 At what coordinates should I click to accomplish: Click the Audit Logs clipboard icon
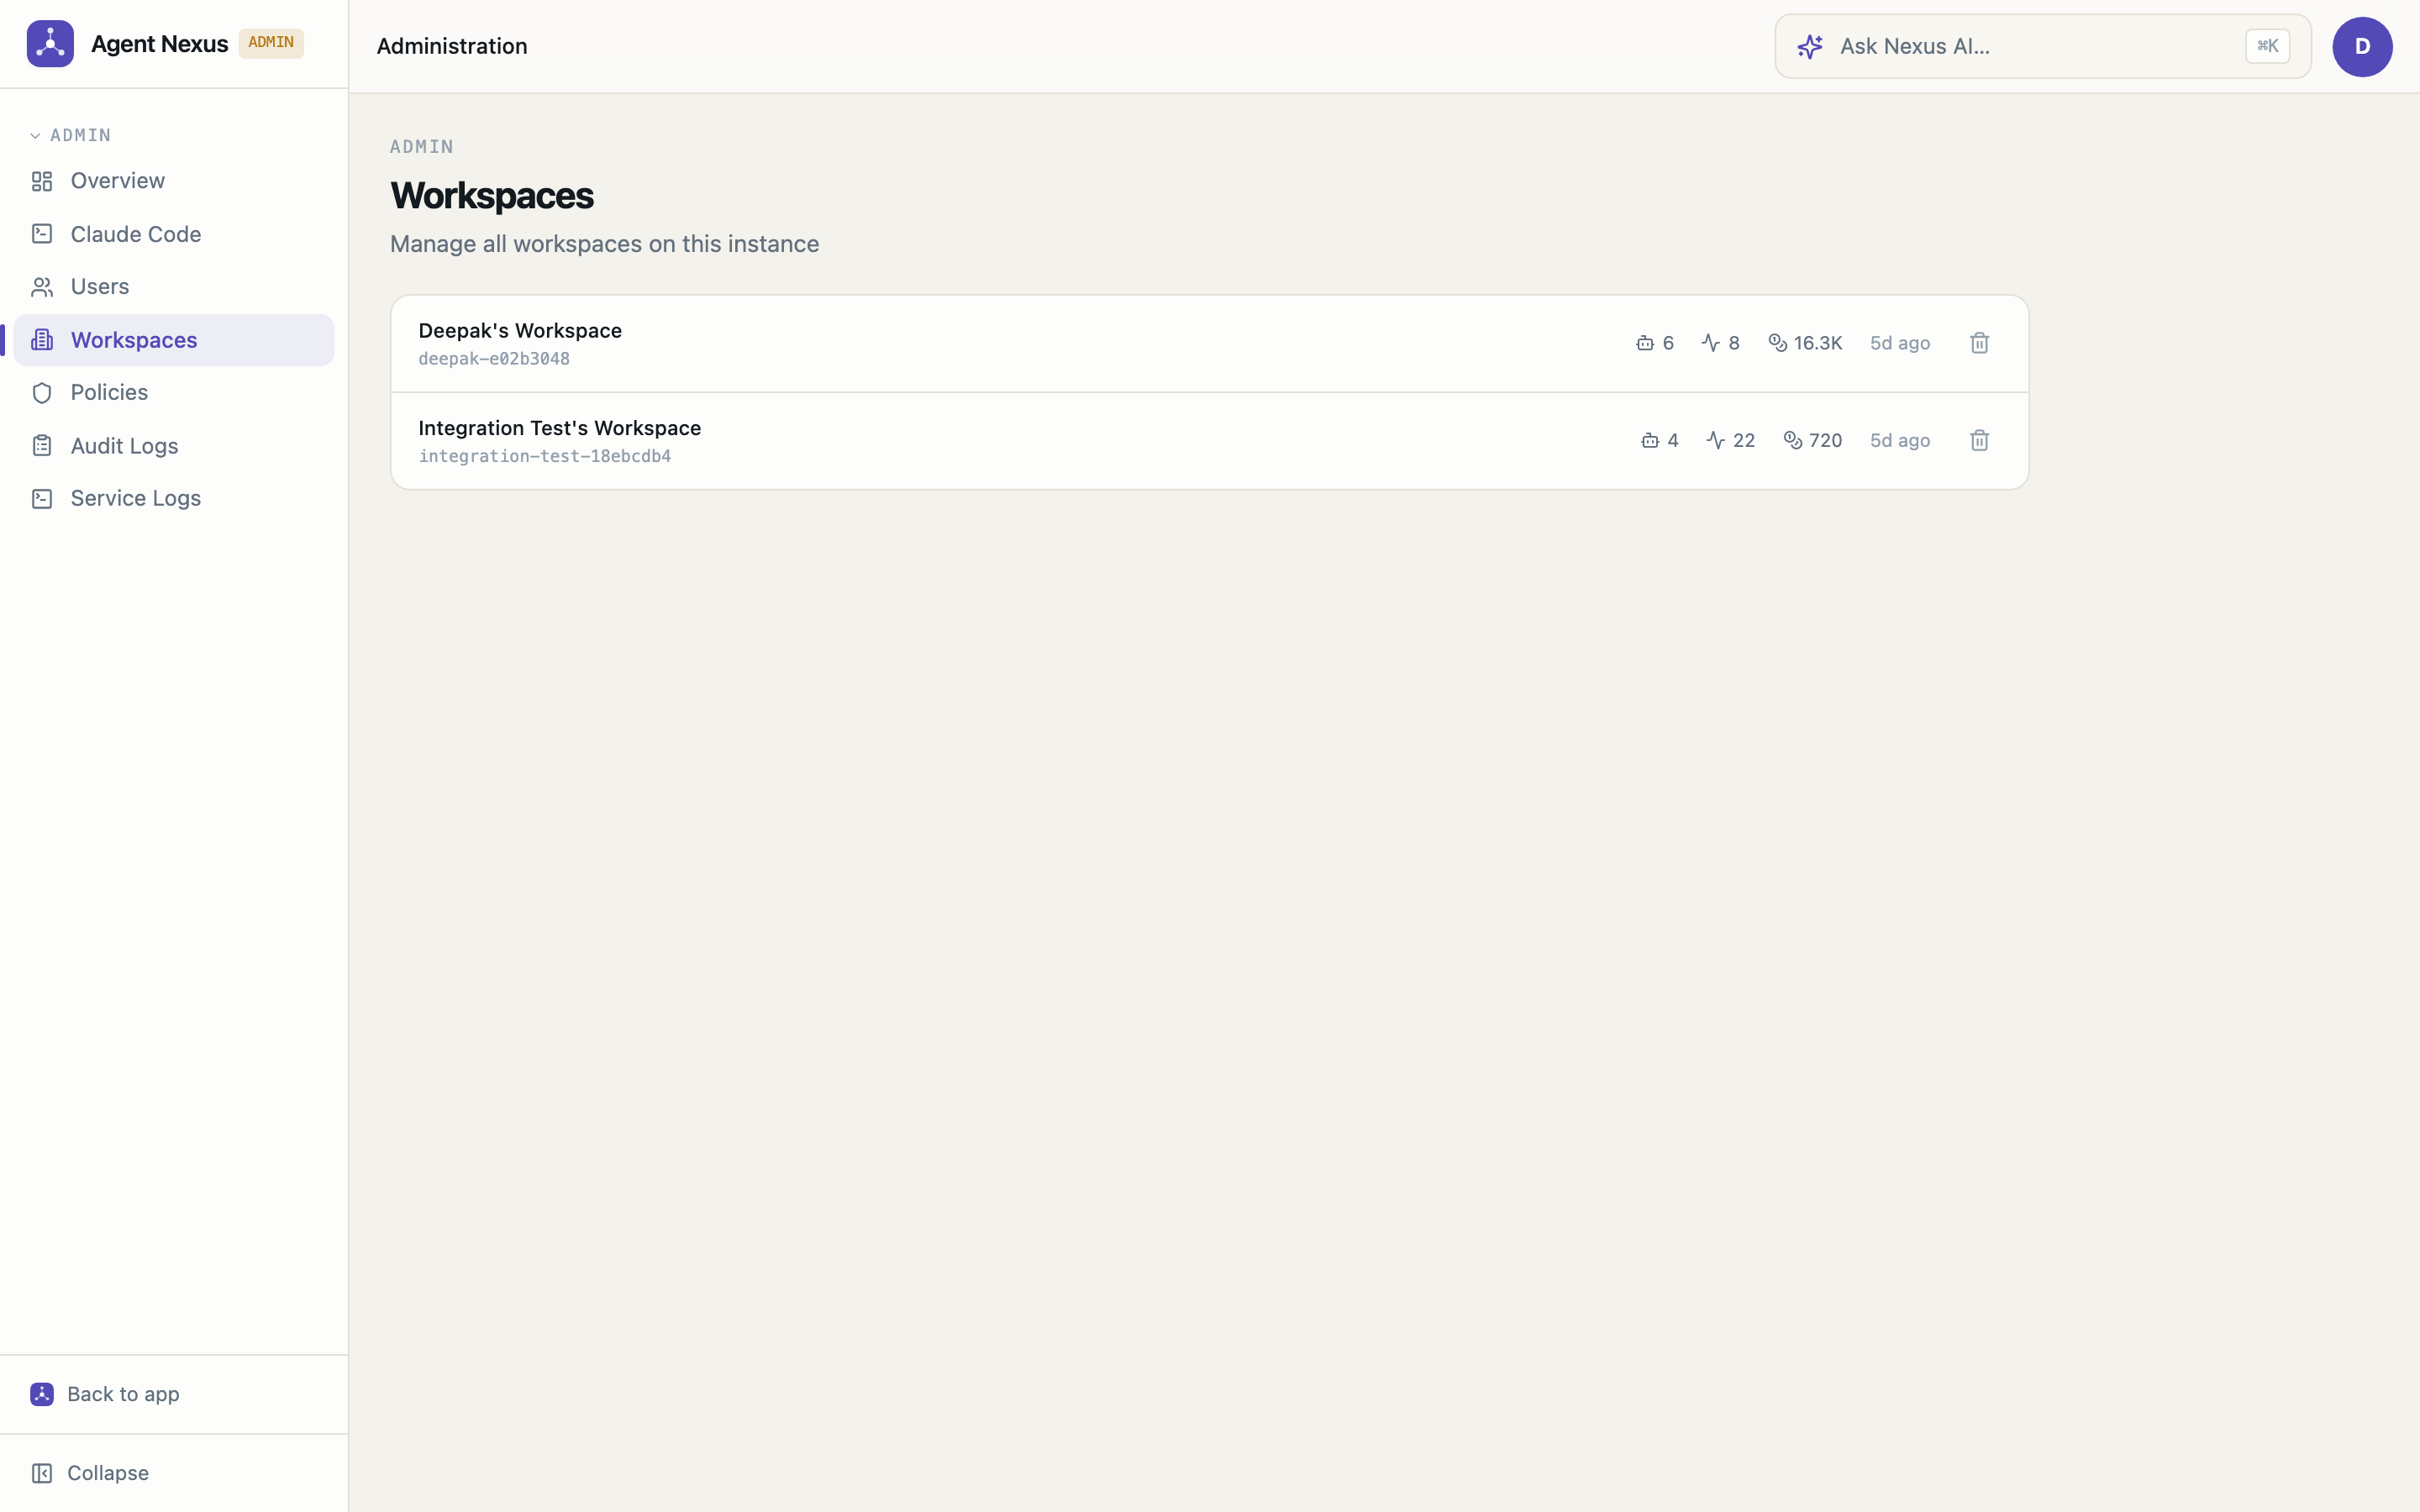point(42,446)
